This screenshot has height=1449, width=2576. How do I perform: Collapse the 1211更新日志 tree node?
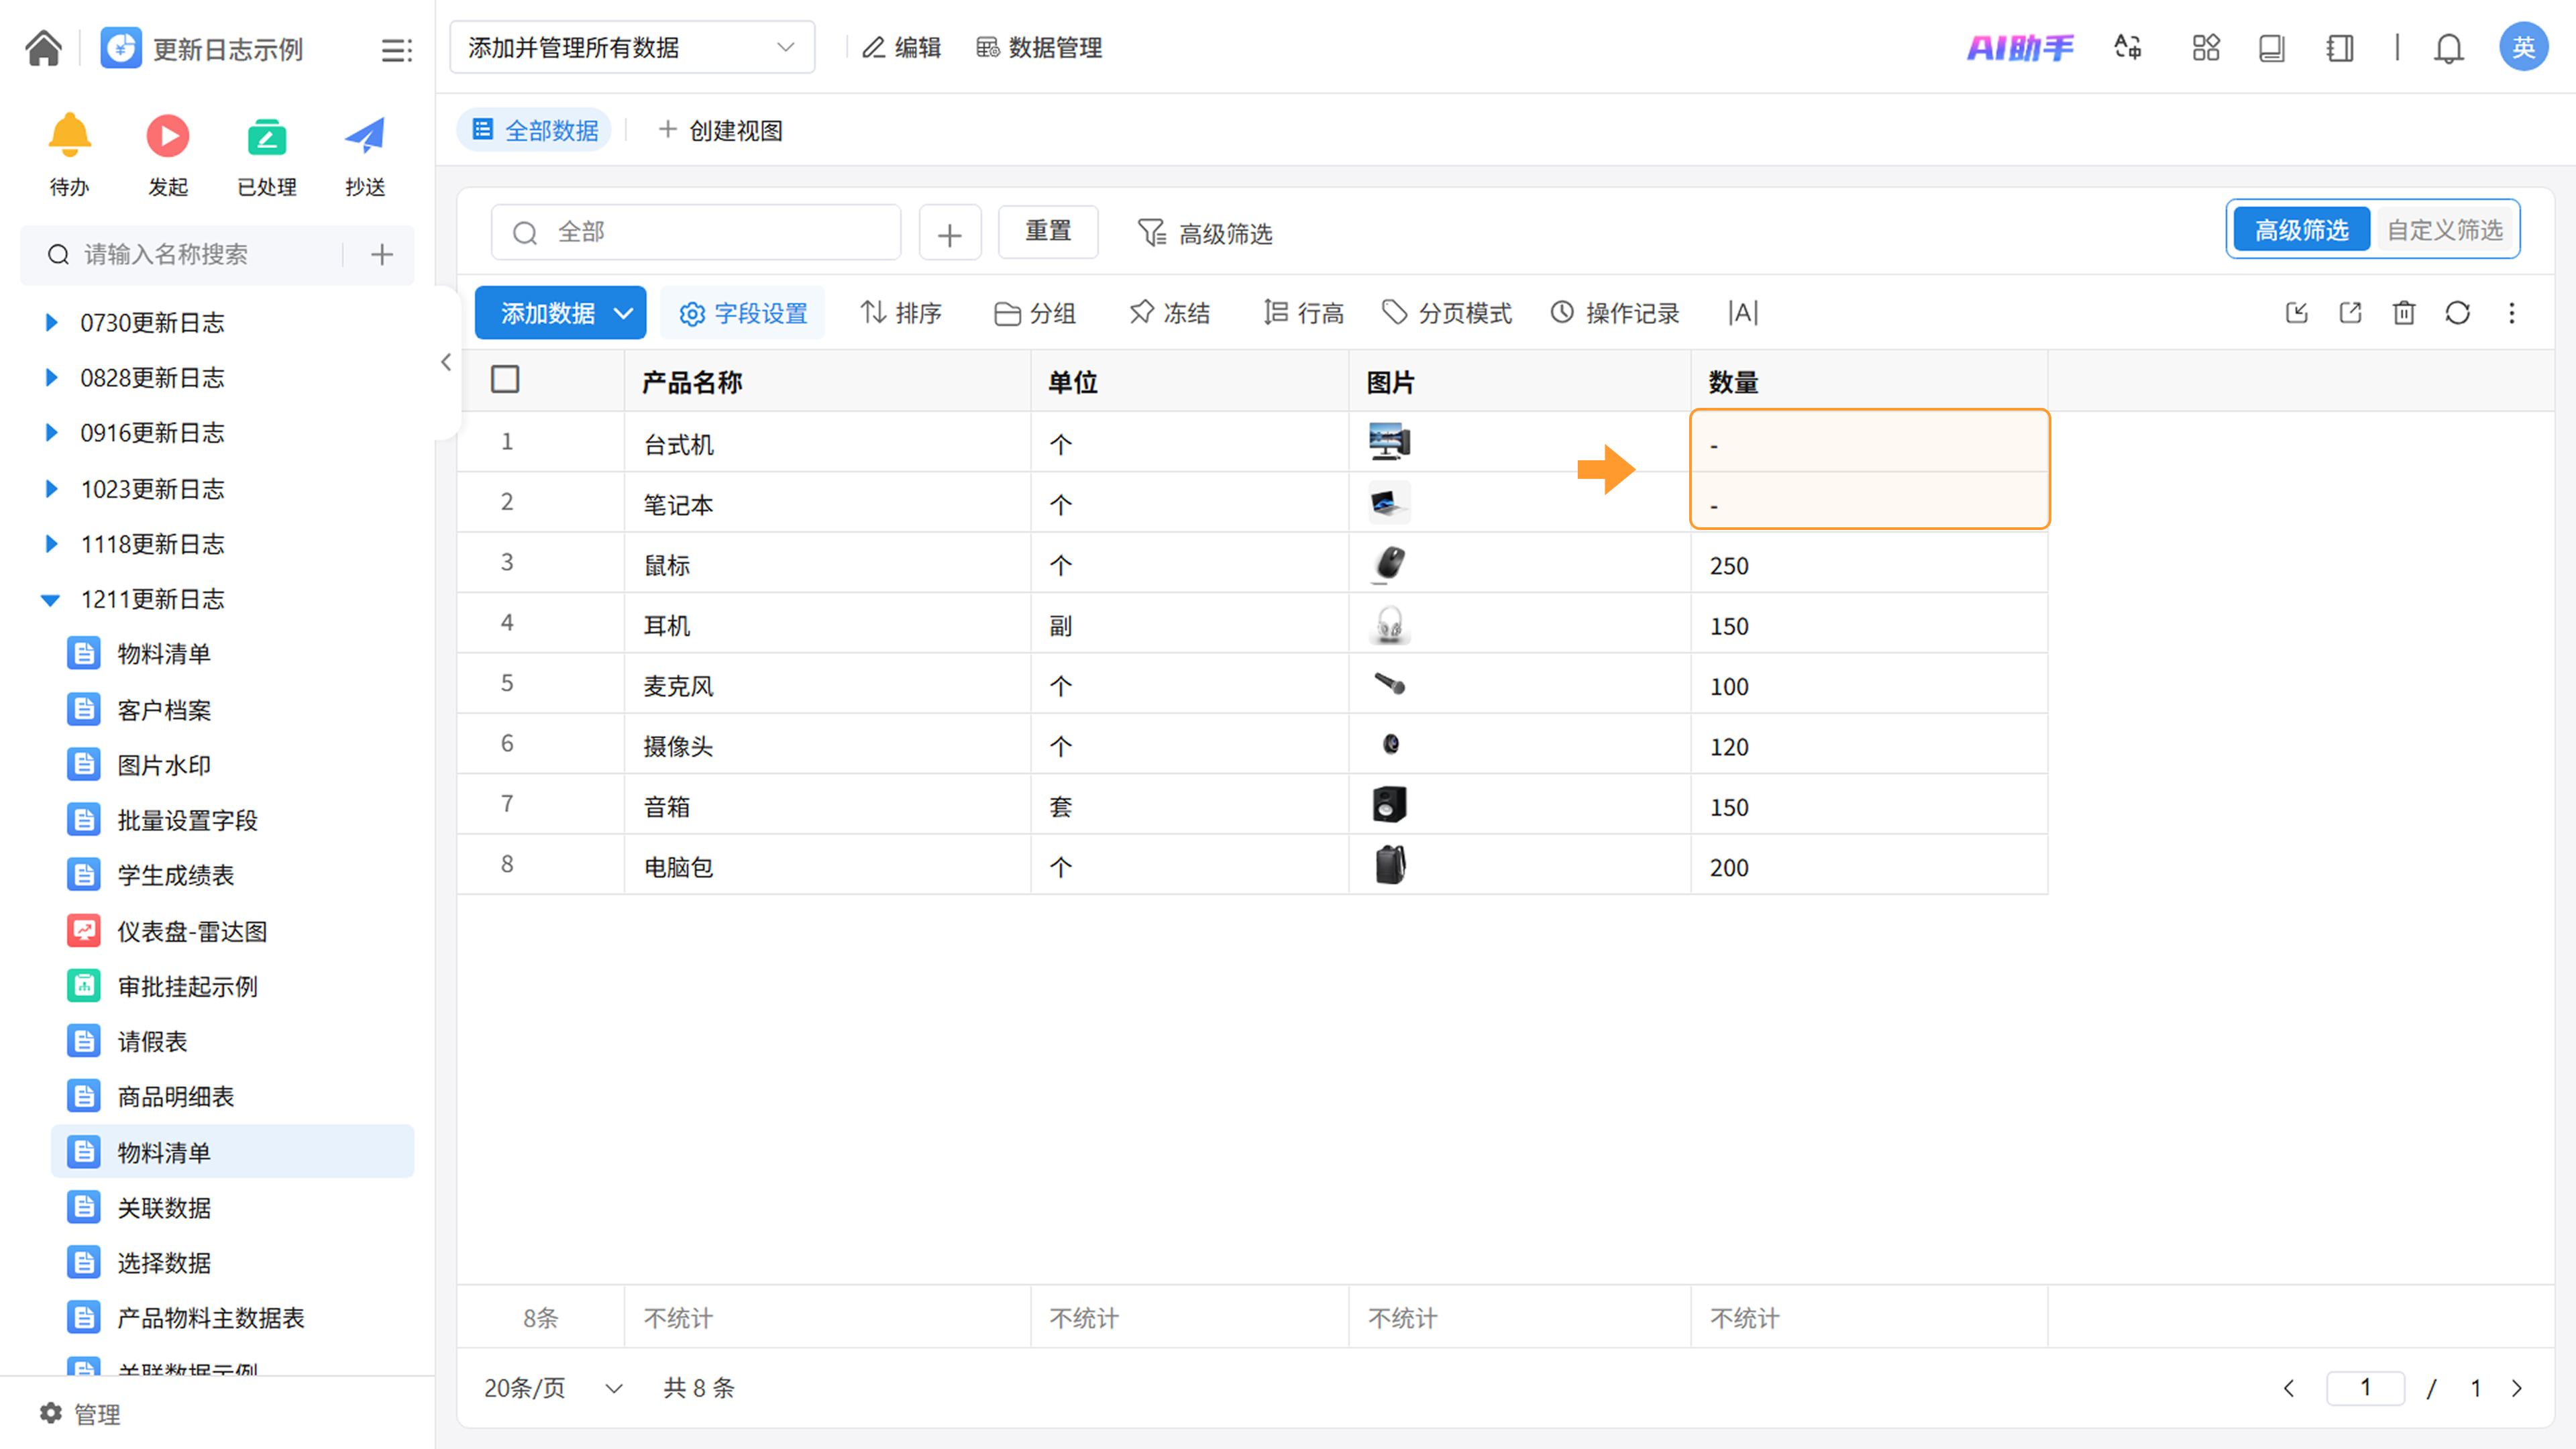coord(51,599)
